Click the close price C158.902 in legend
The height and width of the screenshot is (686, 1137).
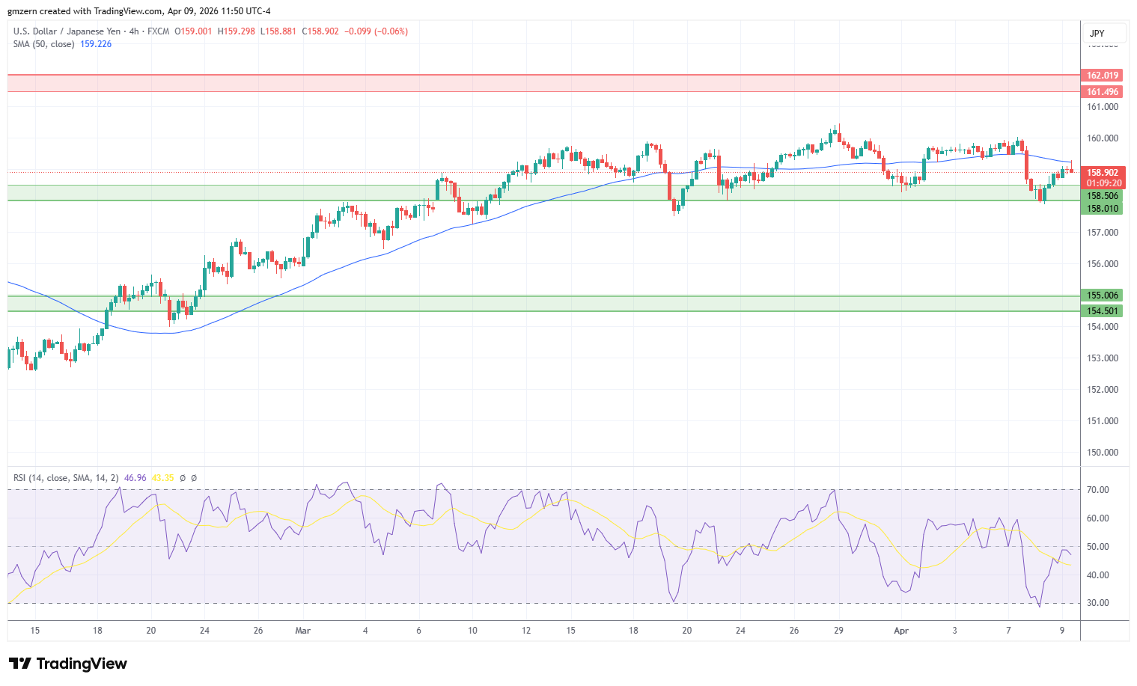coord(320,31)
